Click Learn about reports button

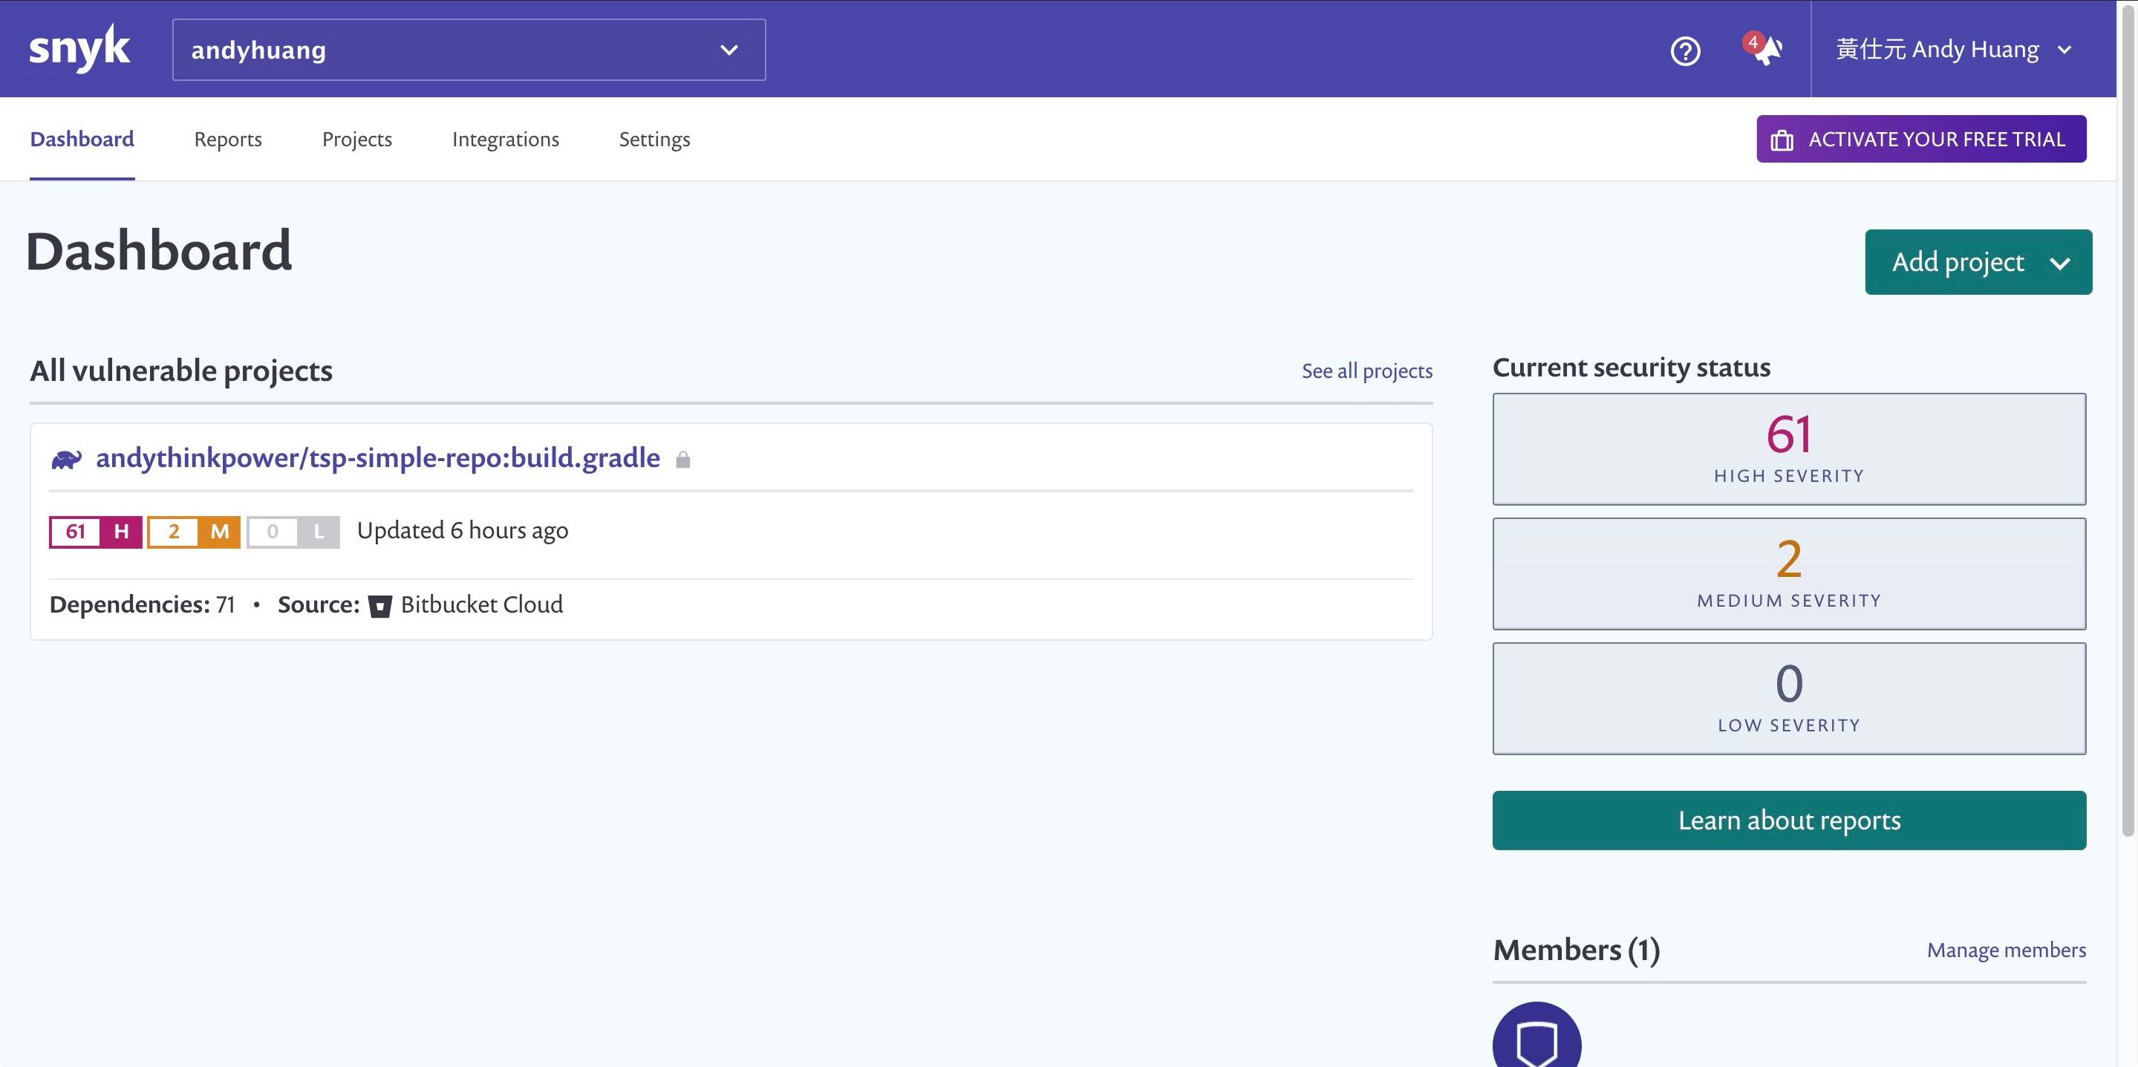(x=1788, y=820)
